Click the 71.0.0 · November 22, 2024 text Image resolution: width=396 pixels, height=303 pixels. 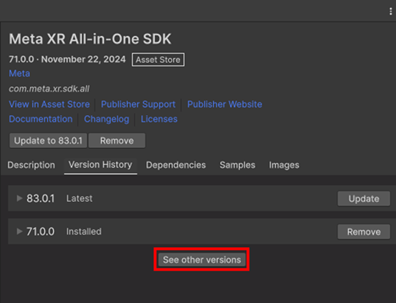[x=67, y=59]
